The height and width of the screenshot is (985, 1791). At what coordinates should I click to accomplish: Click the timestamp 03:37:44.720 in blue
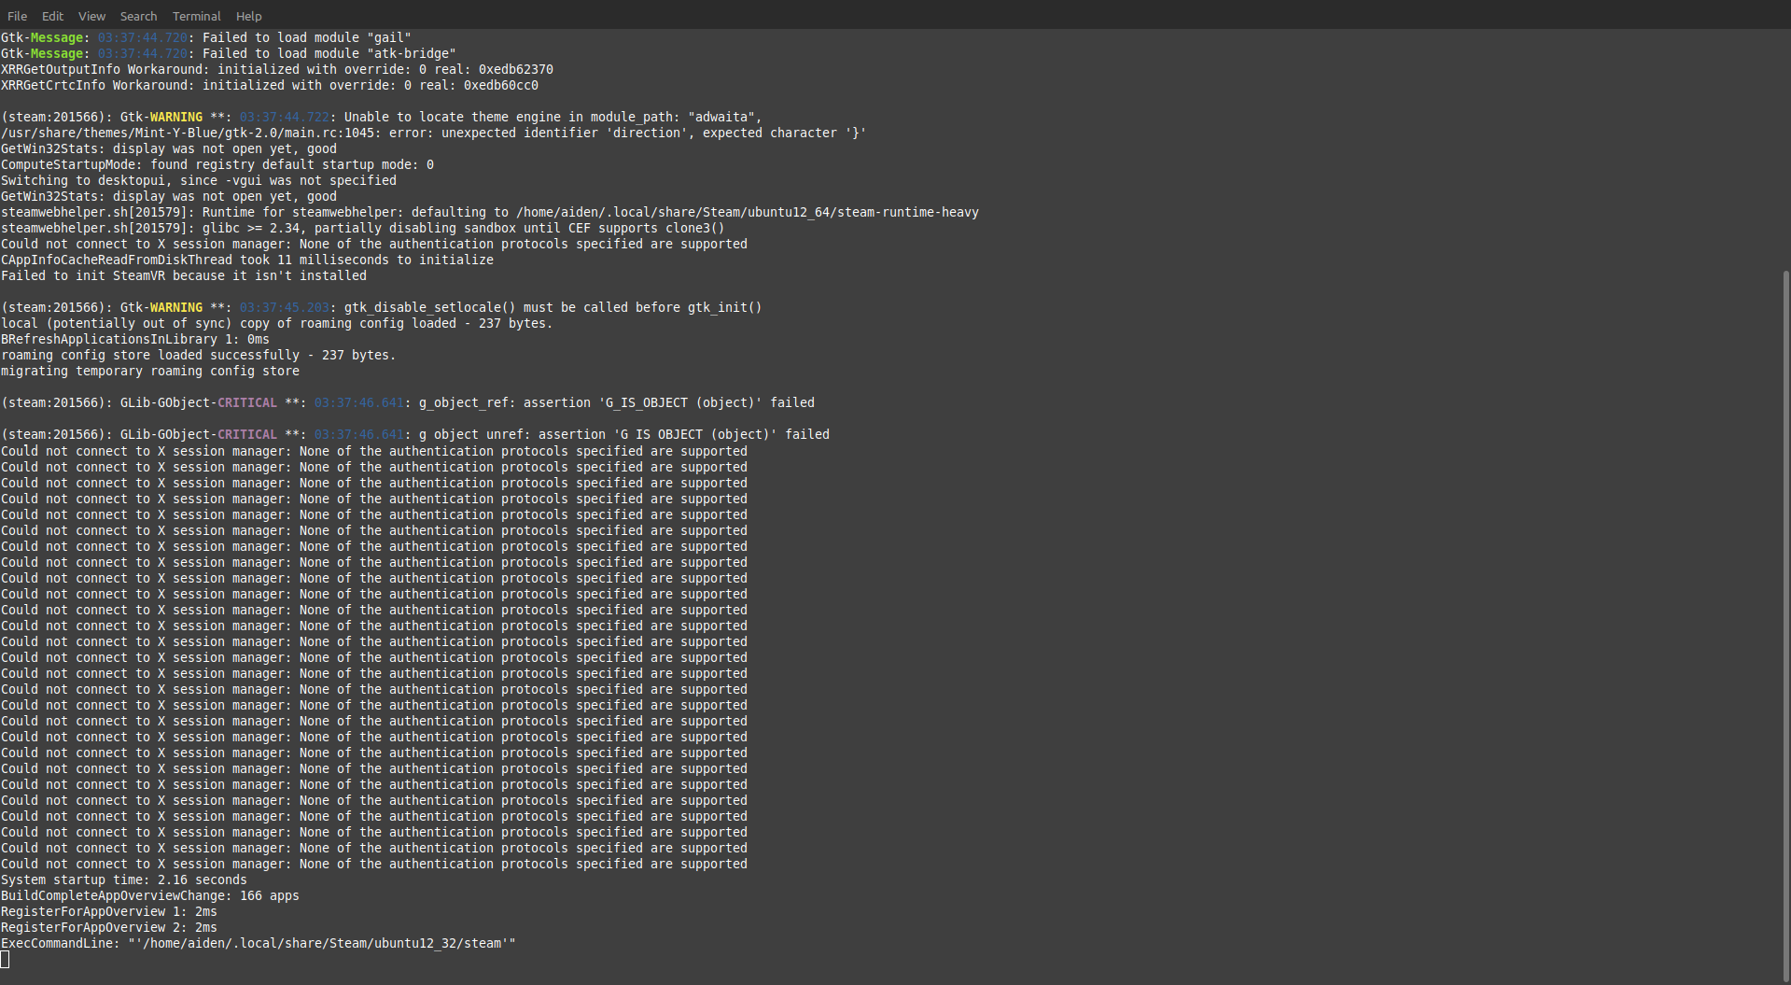click(142, 37)
